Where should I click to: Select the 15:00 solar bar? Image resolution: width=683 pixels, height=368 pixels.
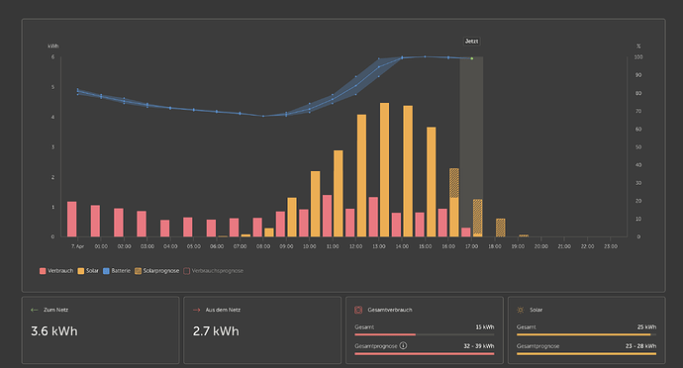431,182
